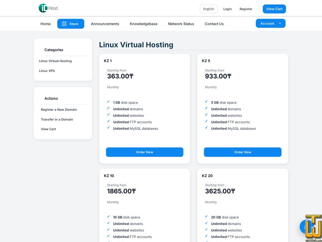Image resolution: width=322 pixels, height=242 pixels.
Task: Click the View Cart button in header
Action: [x=274, y=9]
